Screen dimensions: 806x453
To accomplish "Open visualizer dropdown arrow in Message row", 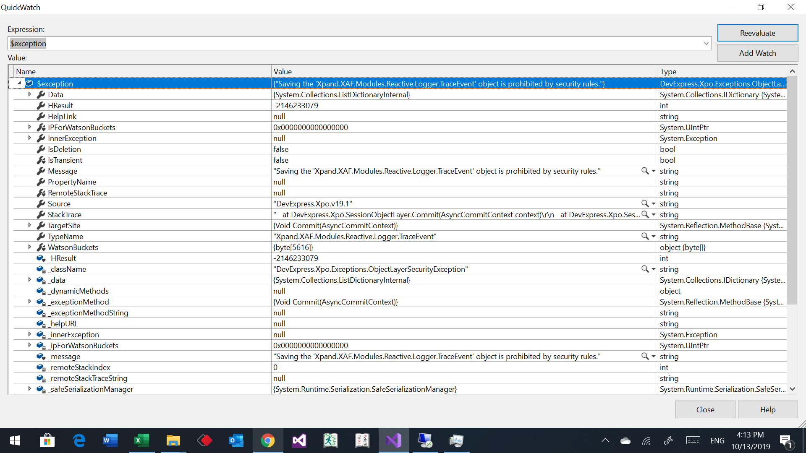I will [654, 171].
